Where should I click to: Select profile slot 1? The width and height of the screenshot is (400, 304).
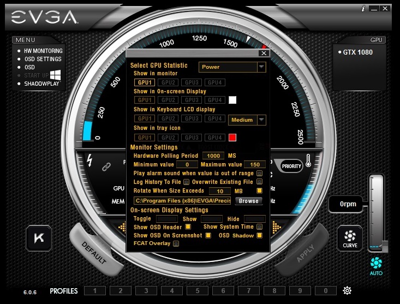point(95,291)
